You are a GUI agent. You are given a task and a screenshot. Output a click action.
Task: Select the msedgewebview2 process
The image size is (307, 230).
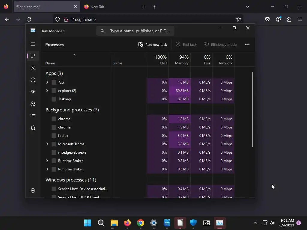click(137, 152)
